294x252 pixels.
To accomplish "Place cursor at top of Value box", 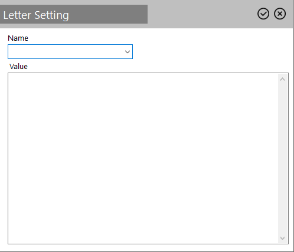I will [143, 78].
